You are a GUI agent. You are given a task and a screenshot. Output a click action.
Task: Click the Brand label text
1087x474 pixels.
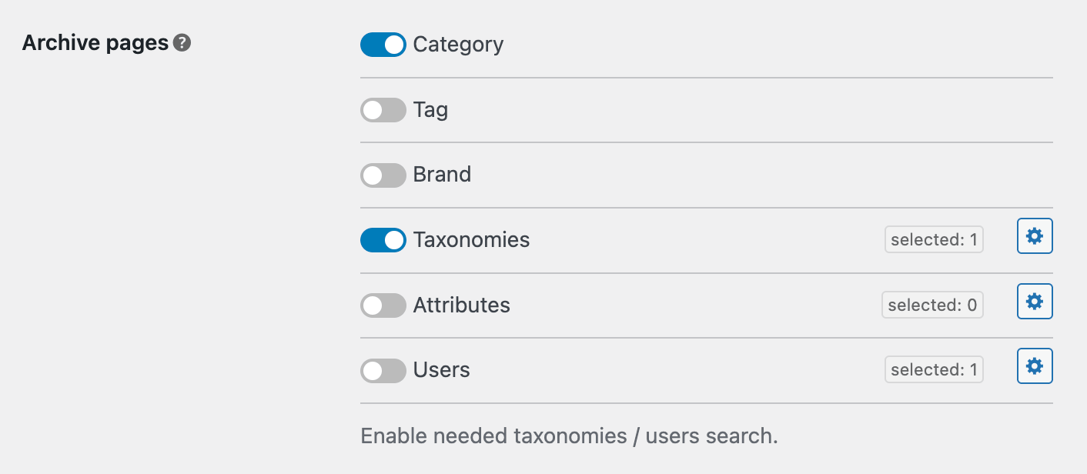click(x=442, y=175)
